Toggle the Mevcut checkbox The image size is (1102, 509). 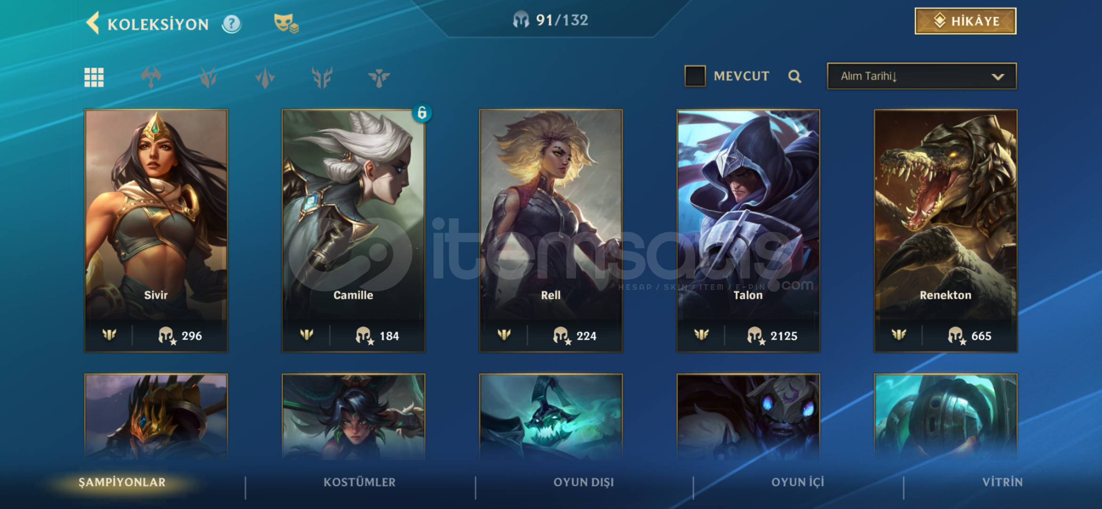[695, 76]
